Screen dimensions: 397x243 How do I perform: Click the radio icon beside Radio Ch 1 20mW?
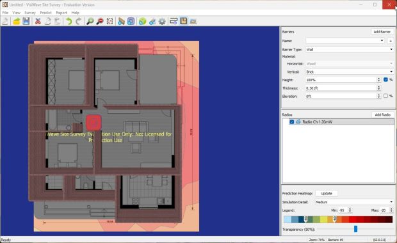[298, 121]
